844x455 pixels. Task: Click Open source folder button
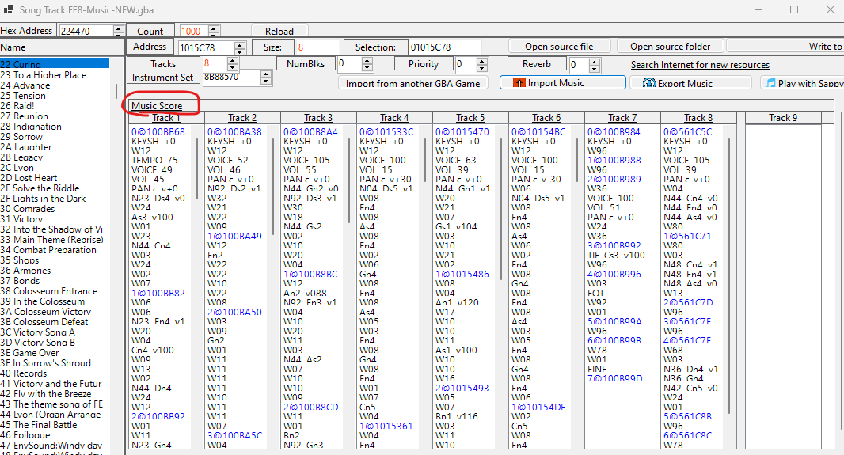pos(670,47)
